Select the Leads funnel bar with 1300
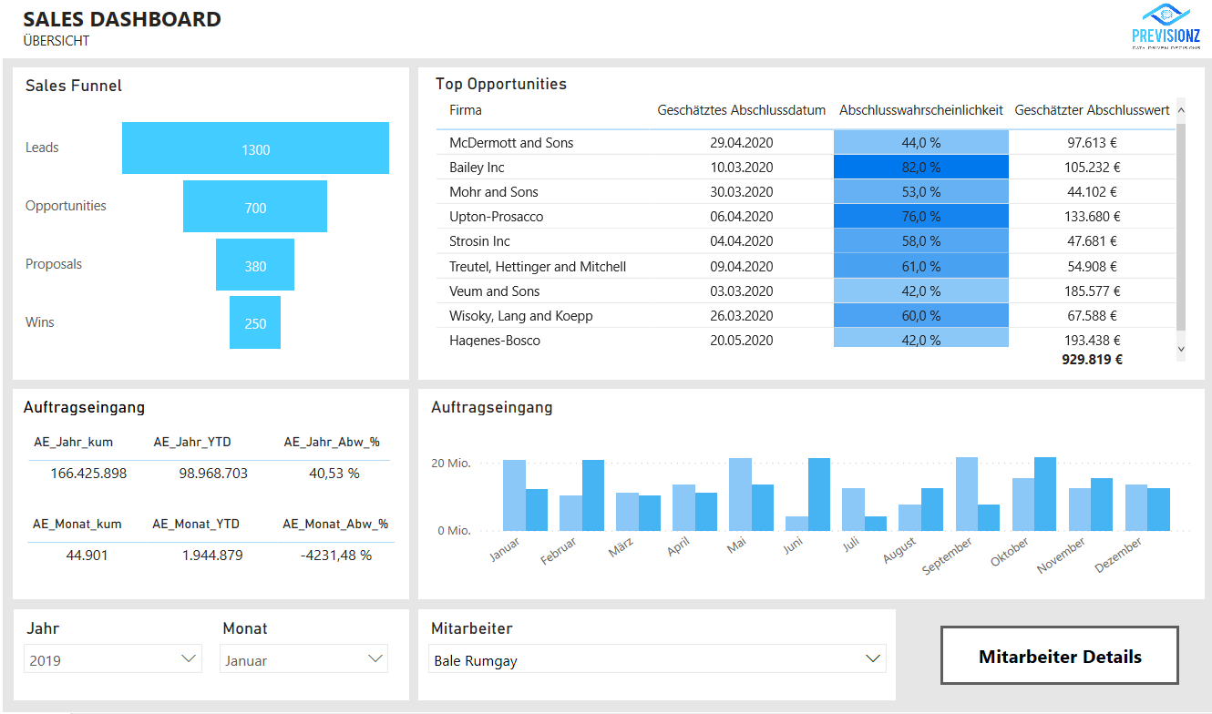1212x714 pixels. (x=255, y=148)
